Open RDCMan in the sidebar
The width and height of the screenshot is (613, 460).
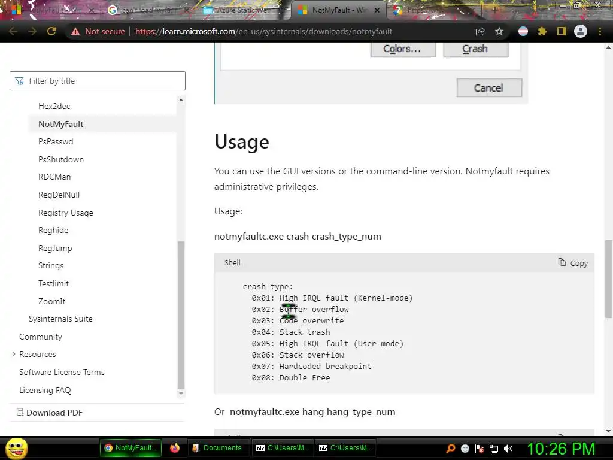click(54, 177)
